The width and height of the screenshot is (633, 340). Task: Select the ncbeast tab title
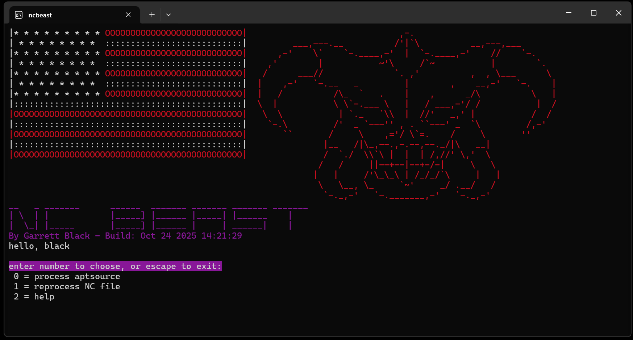40,15
